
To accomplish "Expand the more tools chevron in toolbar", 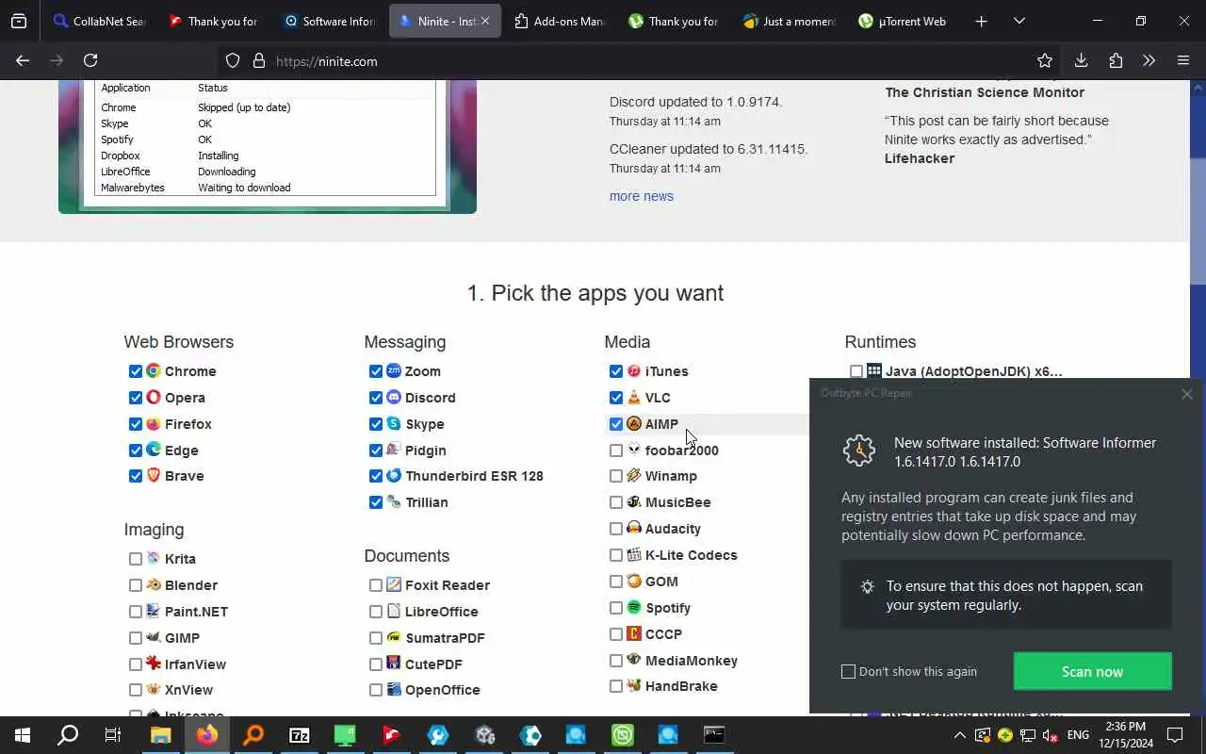I will [x=1149, y=60].
